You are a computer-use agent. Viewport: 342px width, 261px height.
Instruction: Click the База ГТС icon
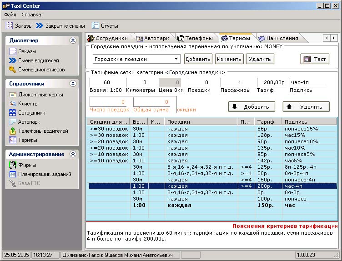pyautogui.click(x=13, y=183)
